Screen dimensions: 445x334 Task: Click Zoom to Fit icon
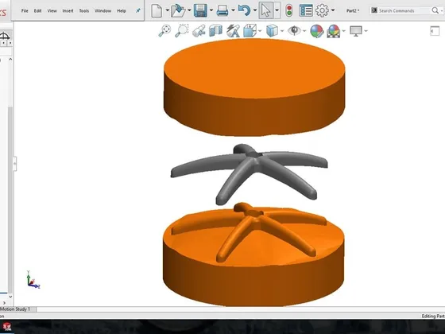[x=164, y=31]
